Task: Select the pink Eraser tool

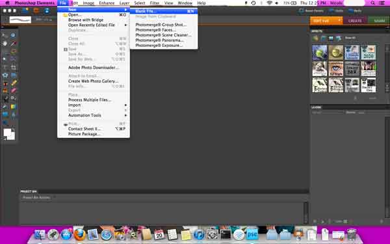Action: [x=13, y=90]
